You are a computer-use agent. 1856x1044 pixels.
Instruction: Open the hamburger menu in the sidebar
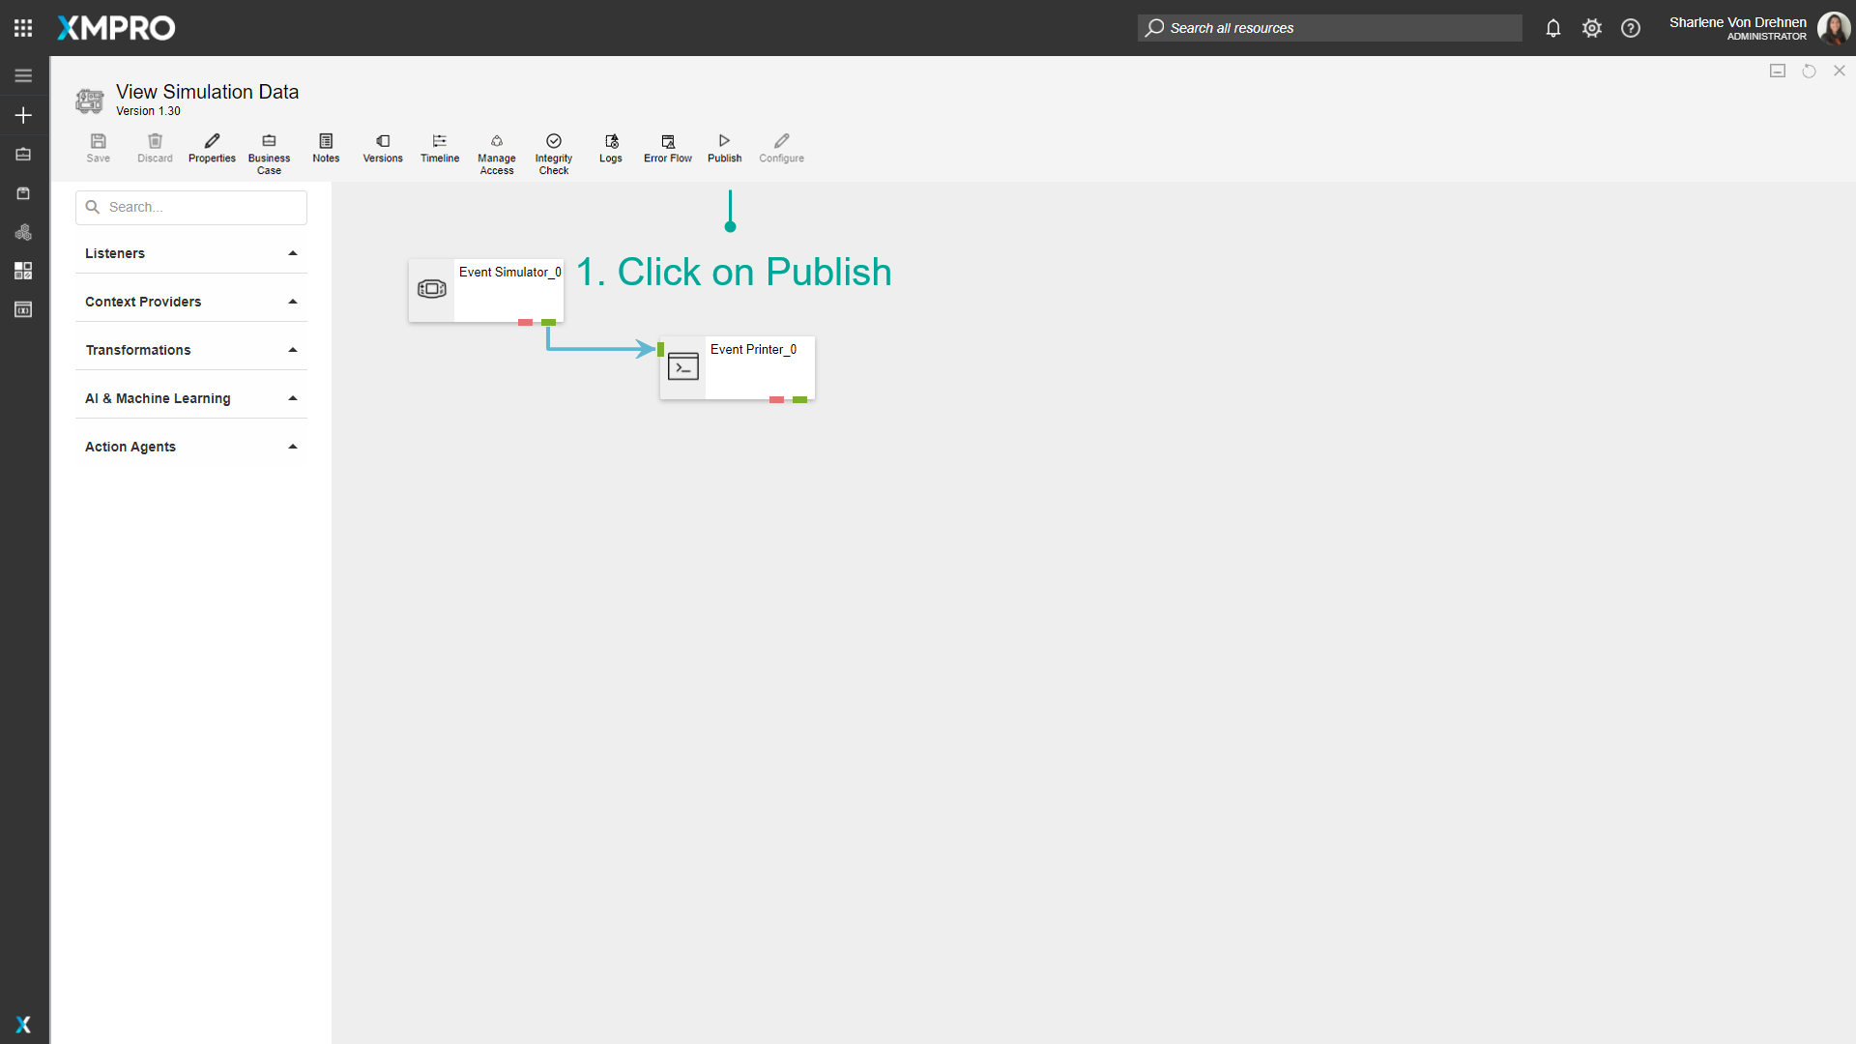(23, 74)
